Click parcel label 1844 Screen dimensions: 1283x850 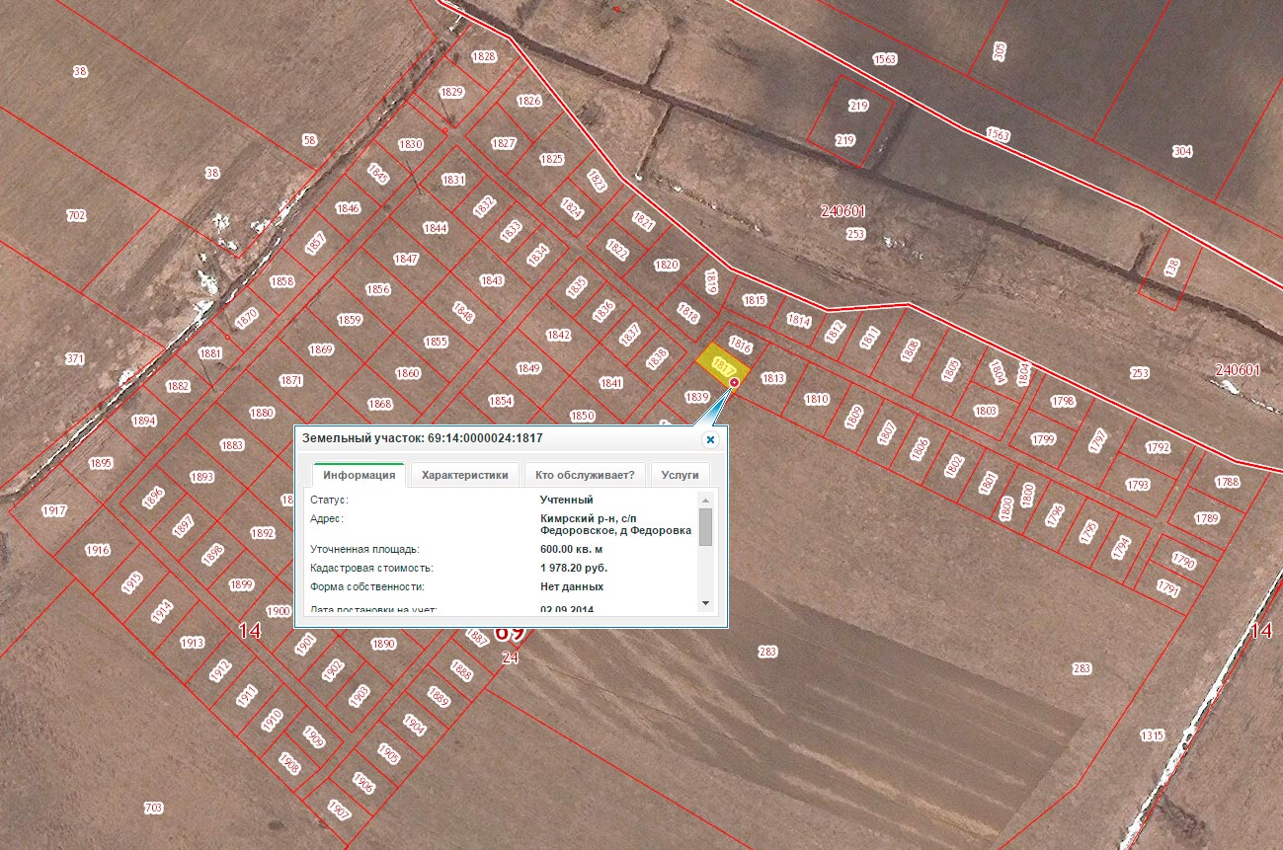tap(436, 228)
